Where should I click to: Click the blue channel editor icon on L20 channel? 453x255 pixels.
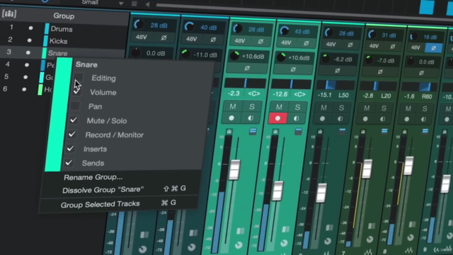point(384,131)
